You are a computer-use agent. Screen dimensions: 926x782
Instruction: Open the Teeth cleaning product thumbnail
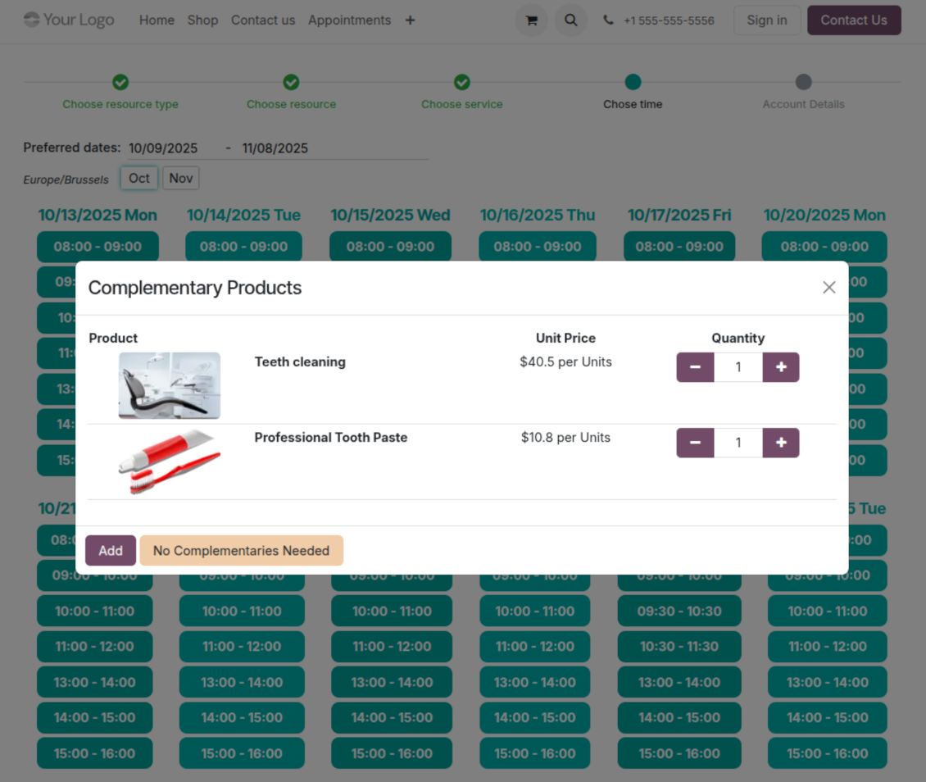(x=169, y=385)
